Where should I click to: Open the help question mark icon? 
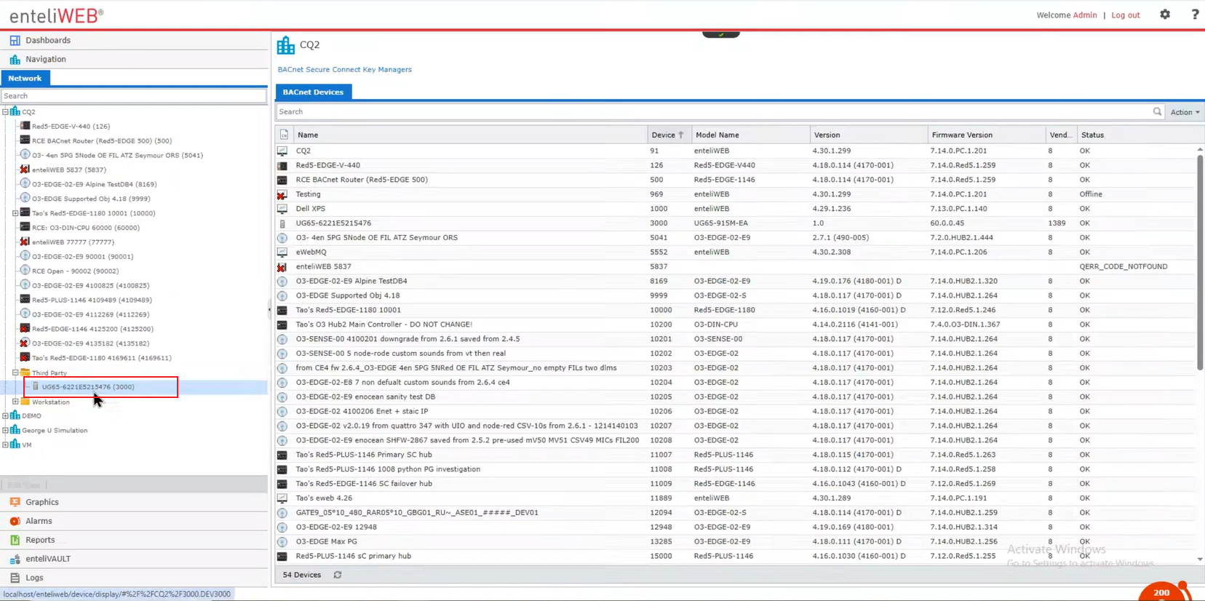coord(1195,15)
